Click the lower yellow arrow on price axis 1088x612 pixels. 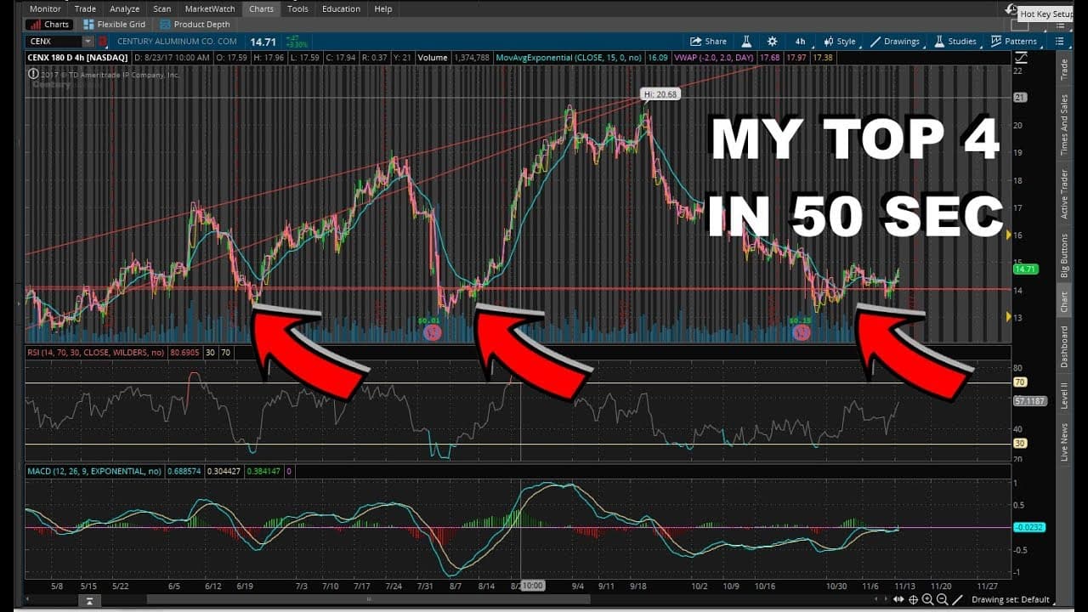pyautogui.click(x=1009, y=317)
